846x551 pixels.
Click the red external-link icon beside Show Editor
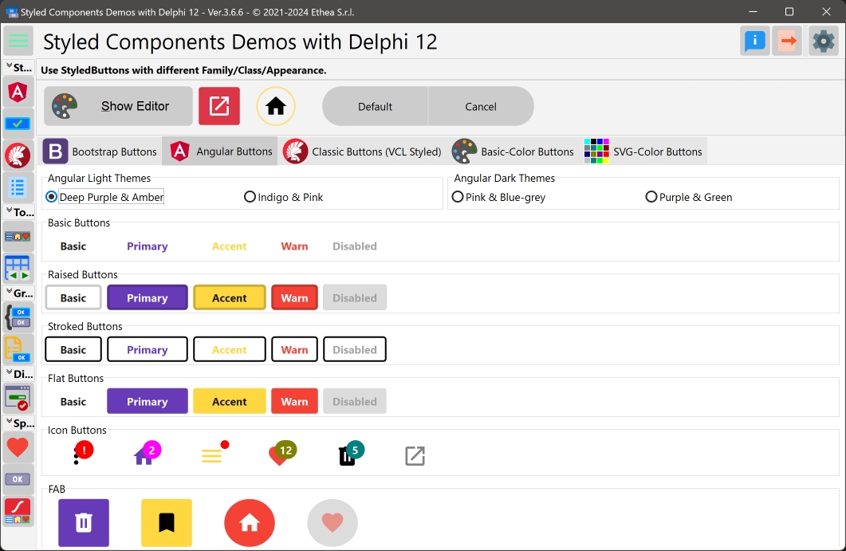click(218, 105)
